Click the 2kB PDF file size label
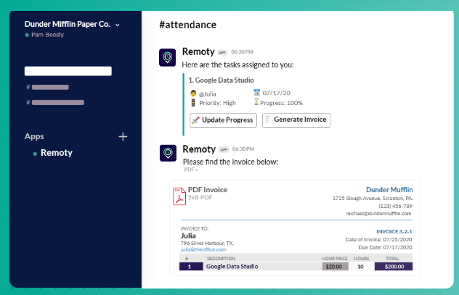 pos(200,198)
